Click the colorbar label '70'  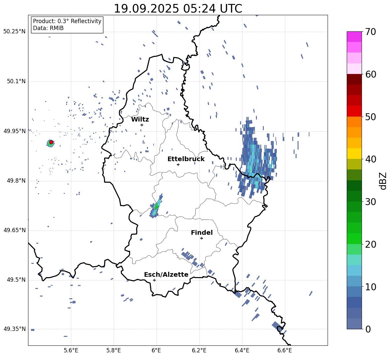pyautogui.click(x=371, y=32)
